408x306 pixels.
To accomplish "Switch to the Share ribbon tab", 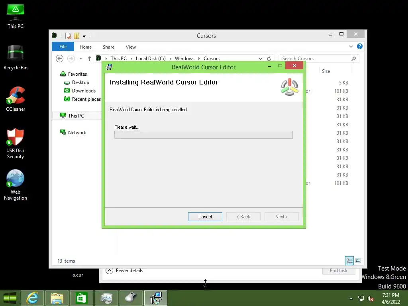I will [108, 47].
